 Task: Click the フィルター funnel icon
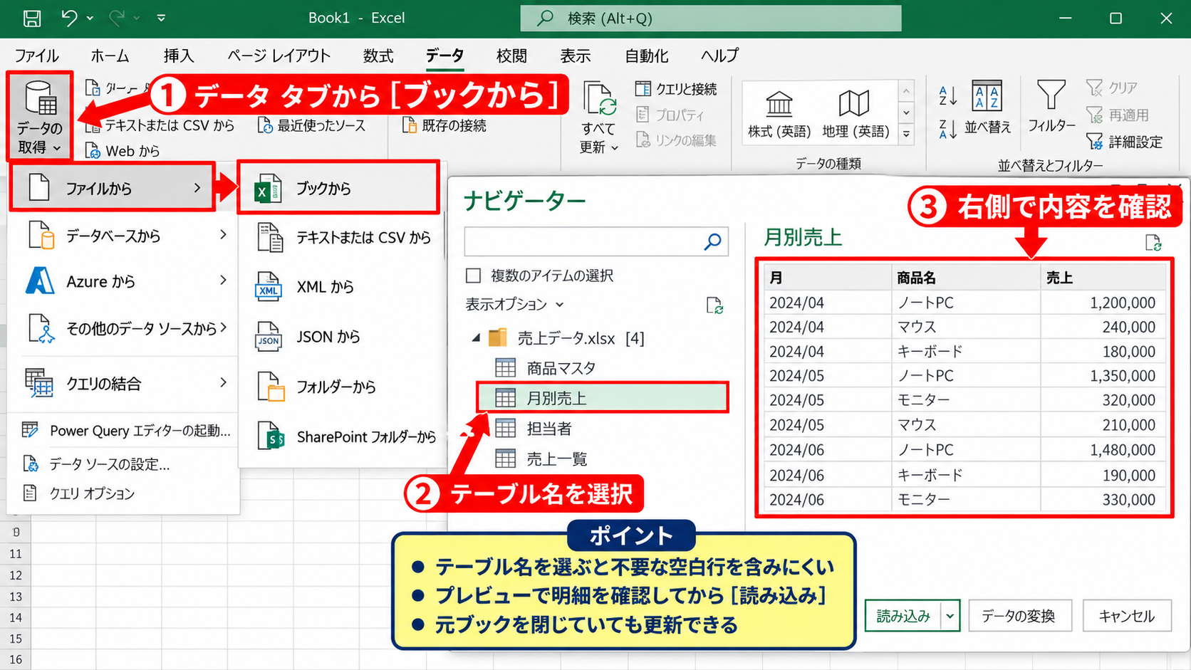click(x=1051, y=95)
